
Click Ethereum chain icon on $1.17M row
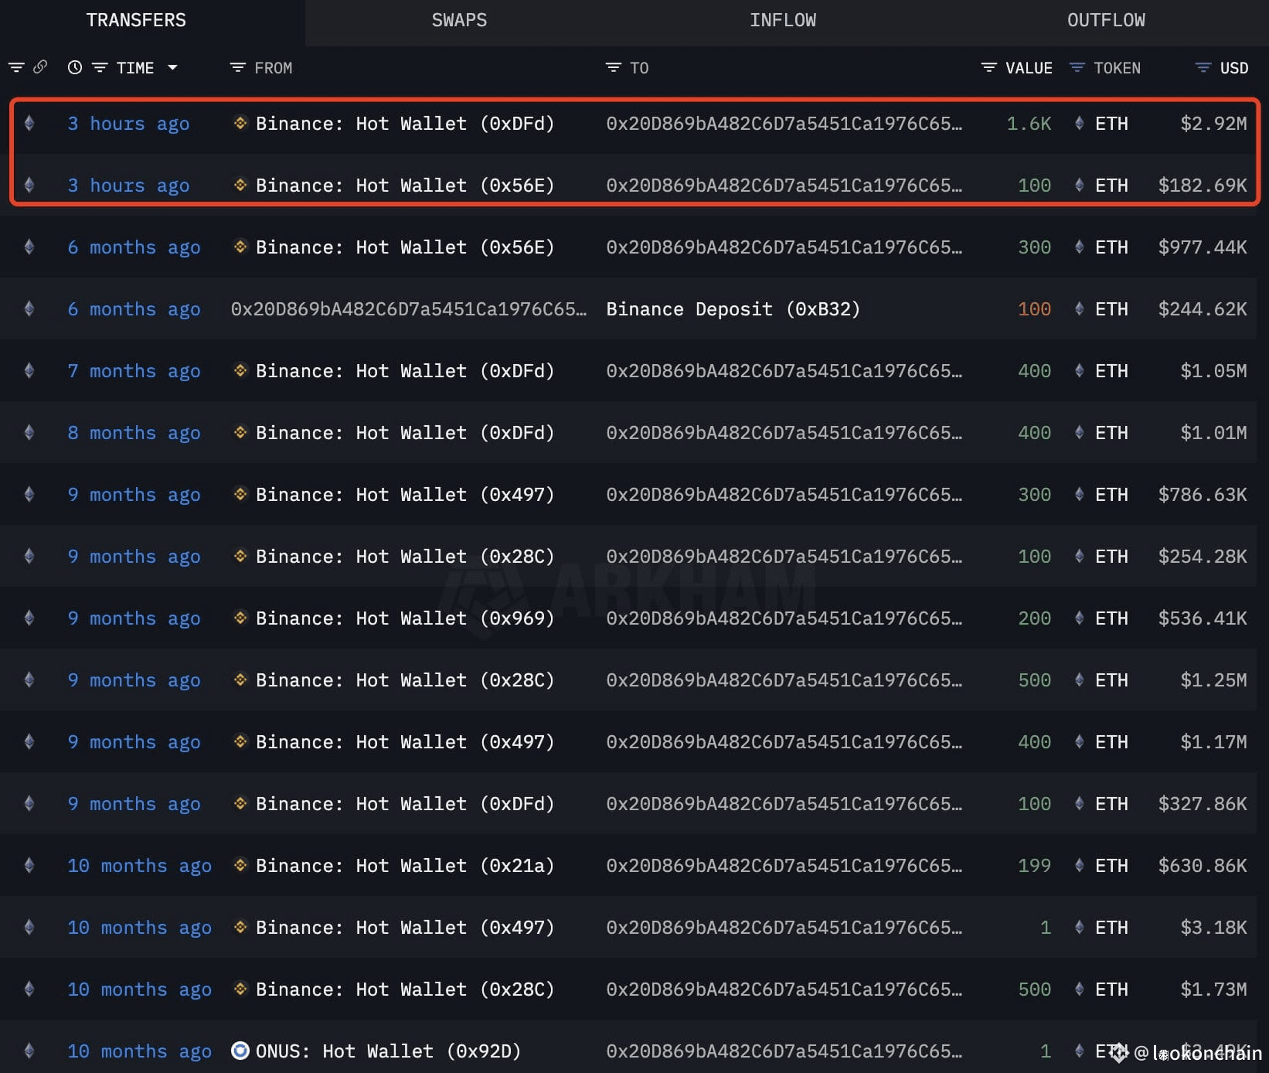point(29,741)
